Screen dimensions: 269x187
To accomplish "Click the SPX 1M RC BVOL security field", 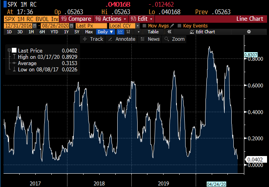I will click(31, 19).
